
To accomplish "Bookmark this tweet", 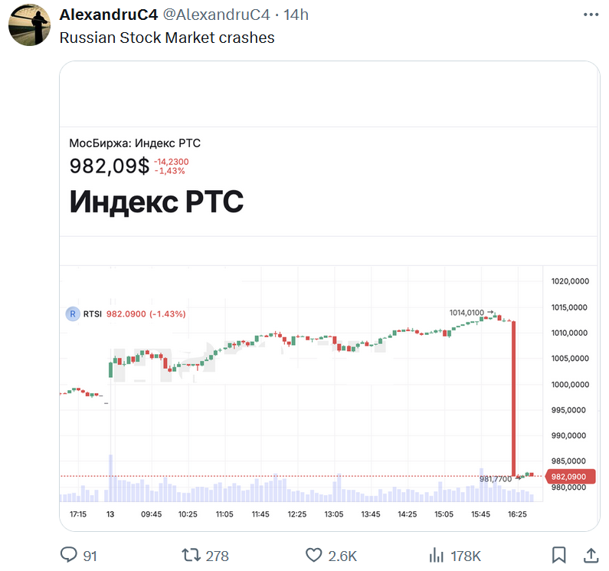I will [x=559, y=555].
